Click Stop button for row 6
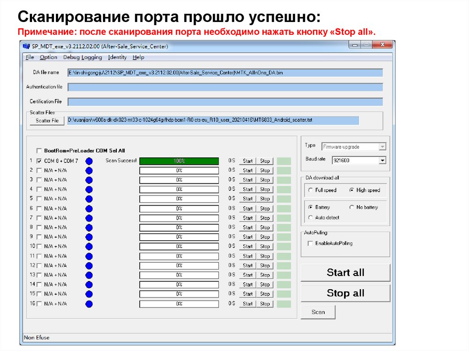The image size is (469, 351). pyautogui.click(x=265, y=209)
